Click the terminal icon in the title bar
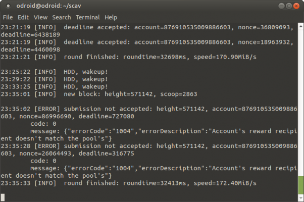This screenshot has height=202, width=304. click(8, 6)
